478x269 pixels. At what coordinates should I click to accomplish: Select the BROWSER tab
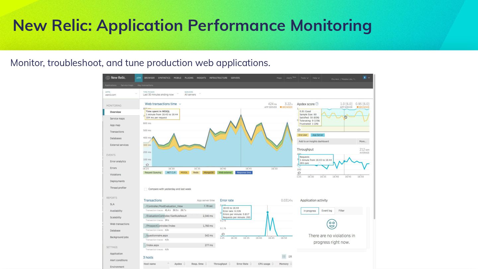pyautogui.click(x=149, y=78)
